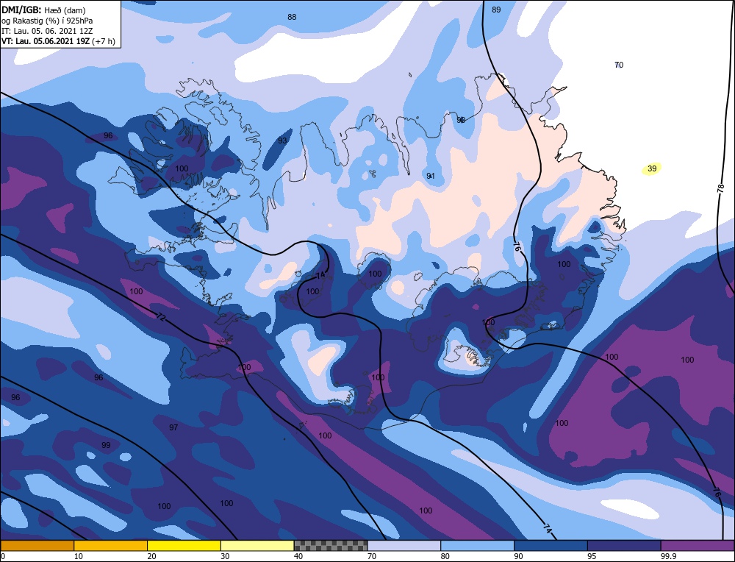Click the '78' contour line label
This screenshot has height=562, width=735.
[721, 188]
